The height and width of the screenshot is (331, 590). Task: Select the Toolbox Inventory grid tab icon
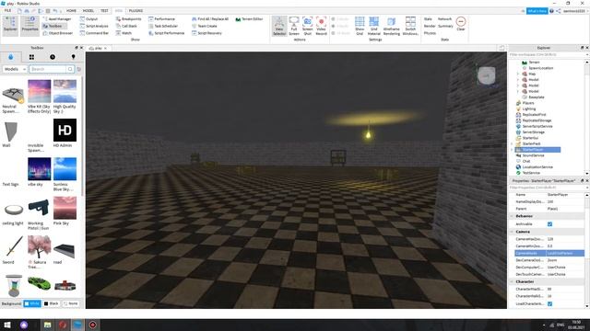(x=31, y=57)
